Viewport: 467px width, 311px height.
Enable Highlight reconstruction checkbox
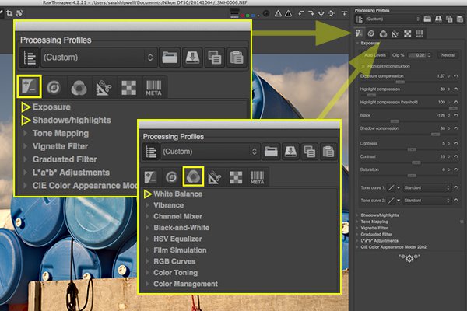pos(363,66)
